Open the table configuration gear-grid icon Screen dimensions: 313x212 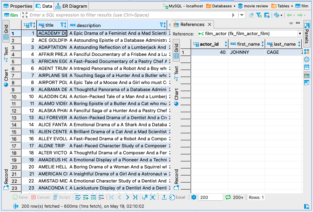[x=267, y=15]
